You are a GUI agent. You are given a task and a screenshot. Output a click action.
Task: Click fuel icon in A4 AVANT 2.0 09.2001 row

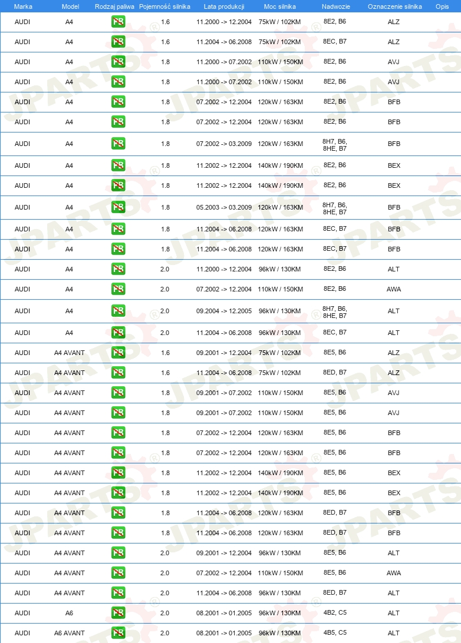tap(118, 553)
